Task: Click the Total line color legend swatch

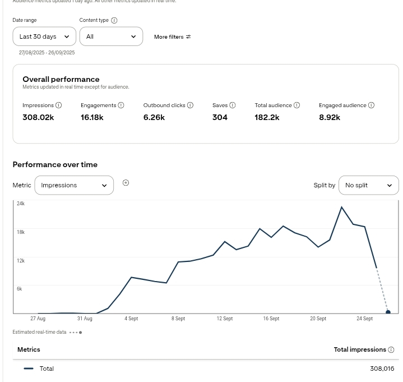Action: (x=29, y=369)
